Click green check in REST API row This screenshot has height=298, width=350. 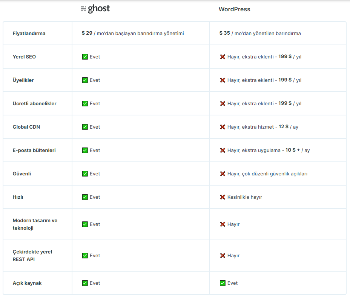(85, 256)
